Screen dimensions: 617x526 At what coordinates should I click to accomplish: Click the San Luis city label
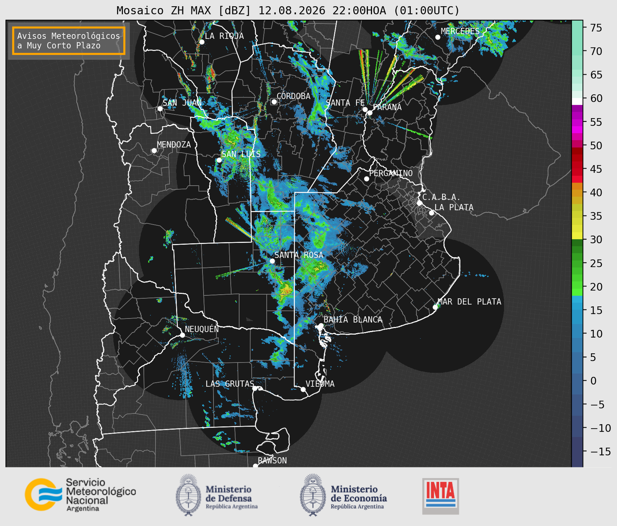[241, 154]
